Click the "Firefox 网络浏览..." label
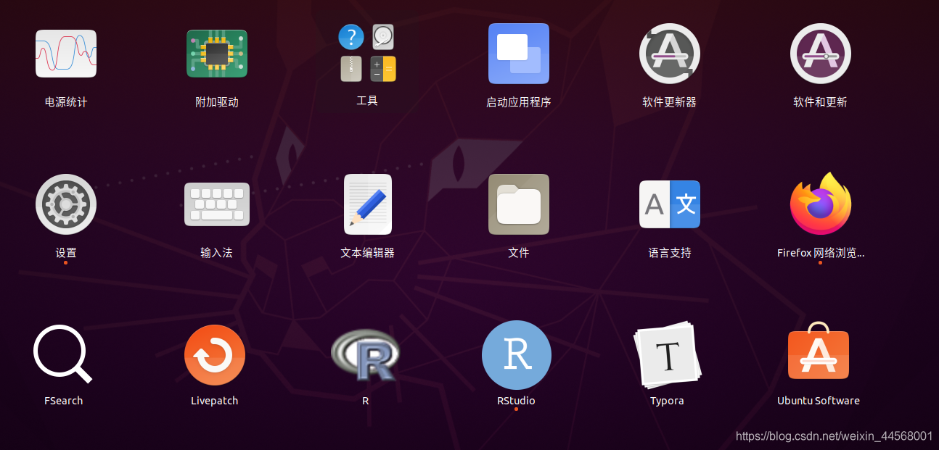The height and width of the screenshot is (450, 939). point(821,253)
